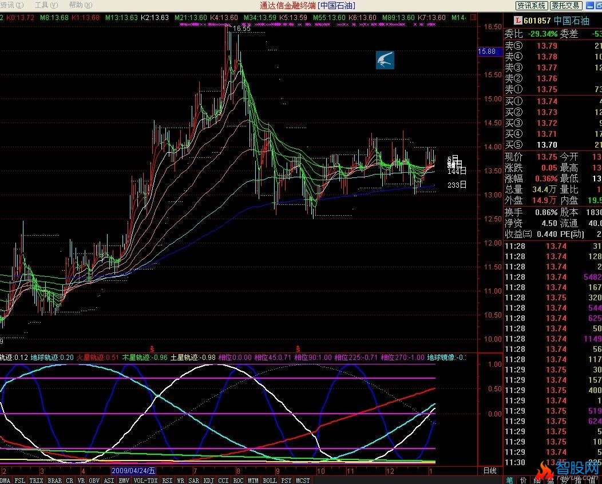This screenshot has height=484, width=602.
Task: Click the second red S marker near September
Action: (298, 349)
